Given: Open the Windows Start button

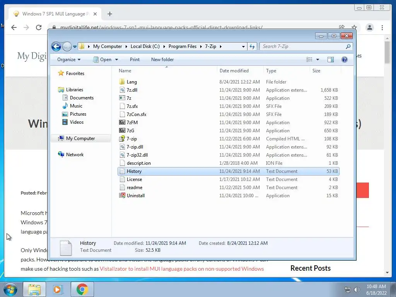Looking at the screenshot, I should [10, 289].
